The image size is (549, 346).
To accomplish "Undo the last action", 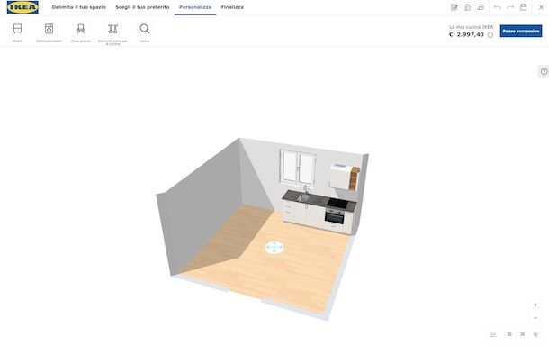I will [498, 7].
